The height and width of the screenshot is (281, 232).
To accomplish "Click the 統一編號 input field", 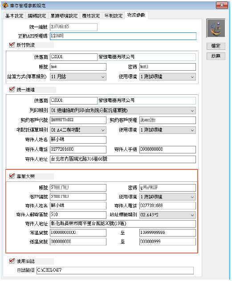I will (73, 27).
